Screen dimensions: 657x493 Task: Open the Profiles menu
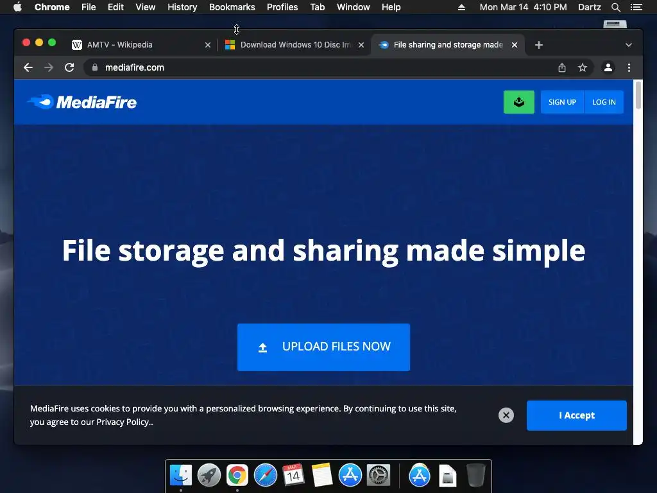(282, 7)
